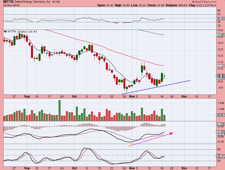Viewport: 225px width, 170px height.
Task: Click the Low 10.22 value
Action: coord(138,5)
